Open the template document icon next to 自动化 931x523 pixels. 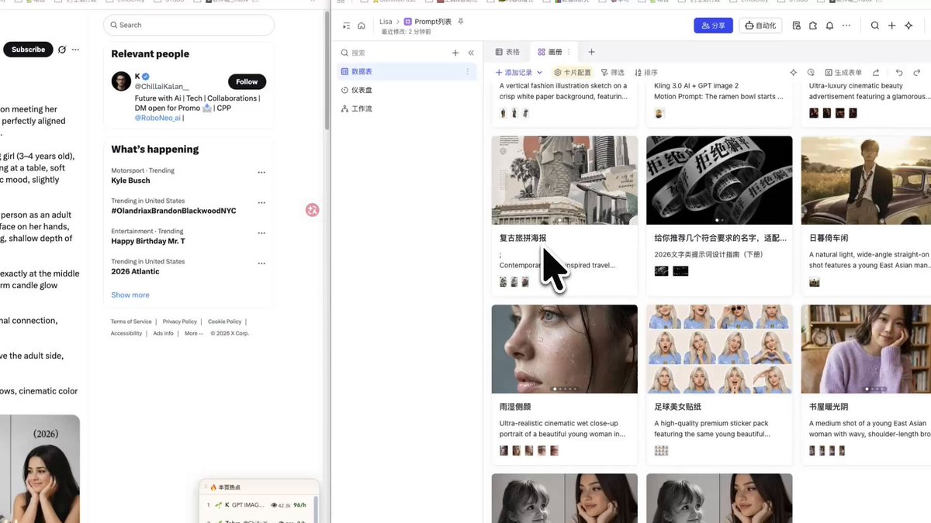(x=797, y=26)
